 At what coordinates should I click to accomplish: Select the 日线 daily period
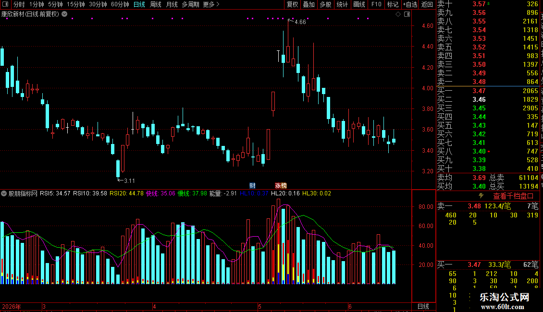click(139, 4)
